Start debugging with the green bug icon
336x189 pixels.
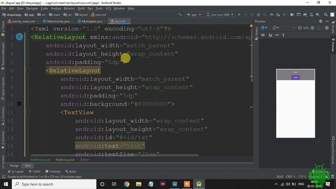coord(258,15)
